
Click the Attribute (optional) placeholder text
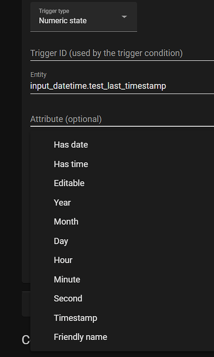(x=66, y=119)
